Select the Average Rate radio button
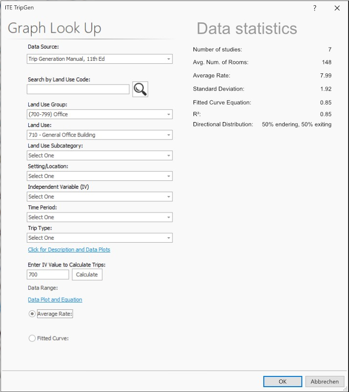 [x=32, y=314]
